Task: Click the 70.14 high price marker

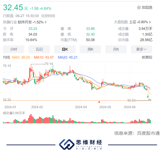Action: tap(49, 64)
